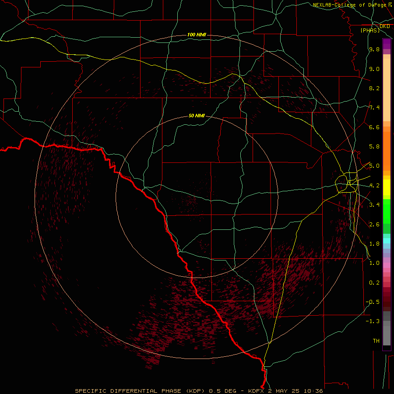Click the 1.0 value on the color scale

374,263
